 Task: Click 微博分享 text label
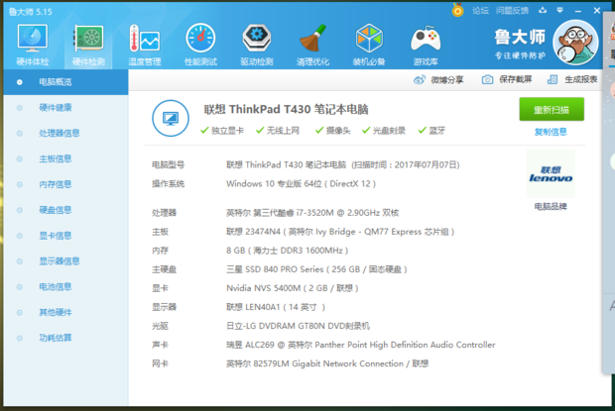[447, 80]
